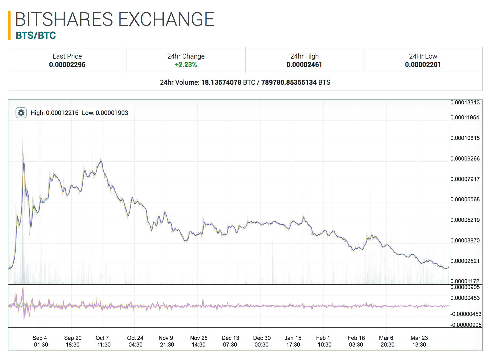Click the chart High: 0.00012216 label
The height and width of the screenshot is (351, 489).
(x=55, y=113)
